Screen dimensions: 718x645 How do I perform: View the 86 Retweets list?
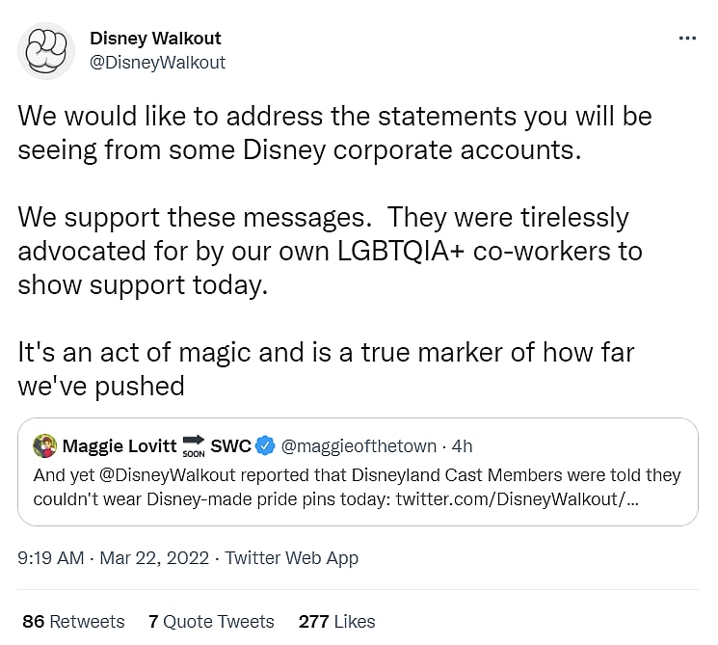(x=73, y=621)
